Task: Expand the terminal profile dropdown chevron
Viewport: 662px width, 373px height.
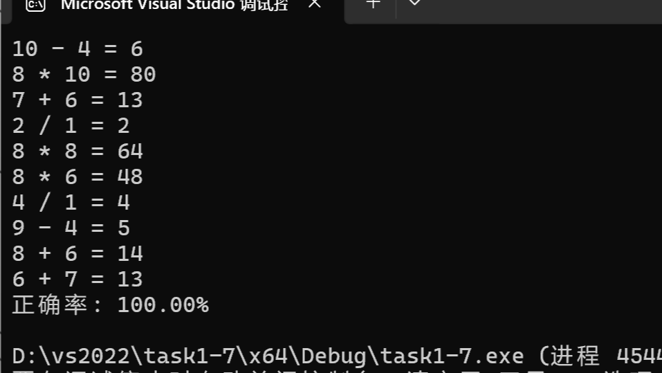Action: [414, 3]
